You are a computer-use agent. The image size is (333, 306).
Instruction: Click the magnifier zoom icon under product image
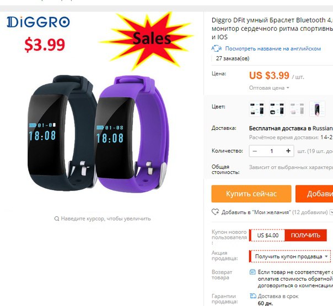(x=56, y=218)
